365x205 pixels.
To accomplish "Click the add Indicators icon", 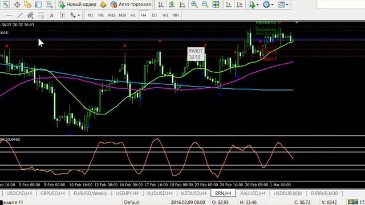I will pos(252,5).
